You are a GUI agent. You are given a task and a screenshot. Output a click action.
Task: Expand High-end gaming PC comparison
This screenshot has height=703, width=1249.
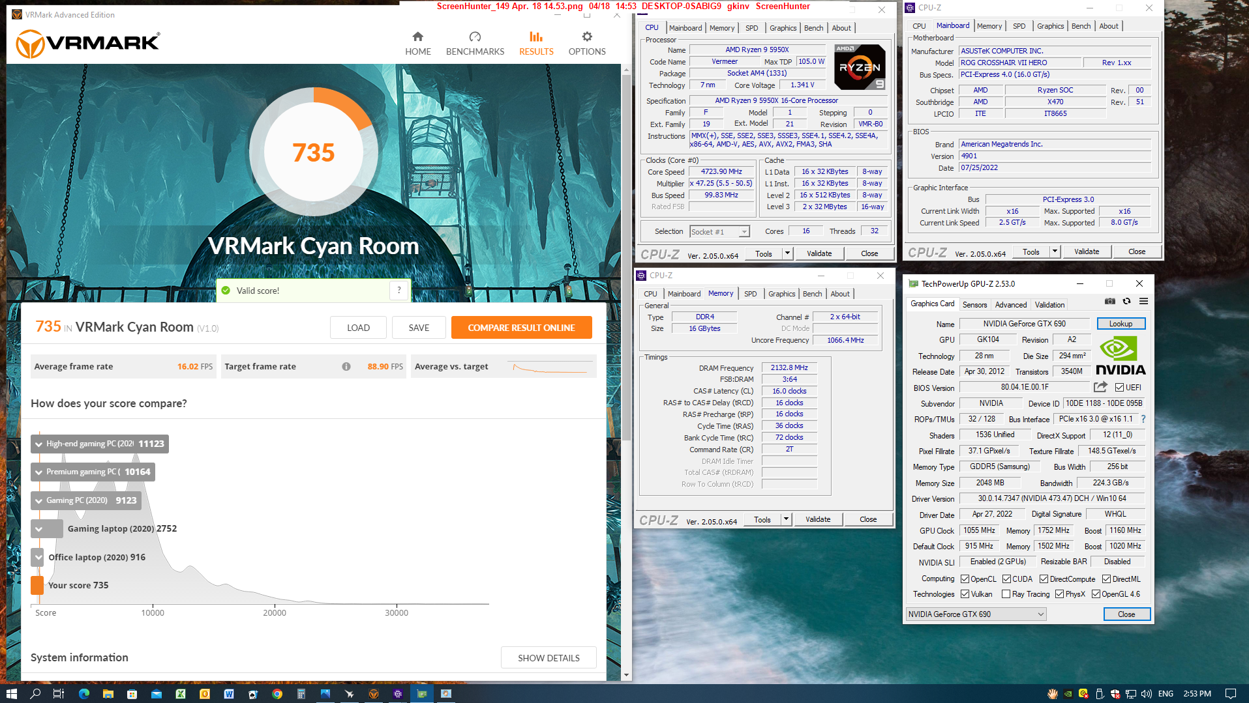click(38, 444)
